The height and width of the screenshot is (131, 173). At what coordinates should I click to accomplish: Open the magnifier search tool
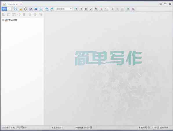128,9
